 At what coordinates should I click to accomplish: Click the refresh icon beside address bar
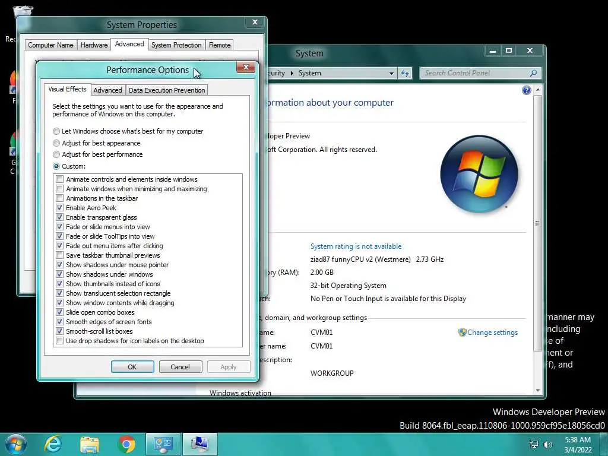[x=405, y=73]
